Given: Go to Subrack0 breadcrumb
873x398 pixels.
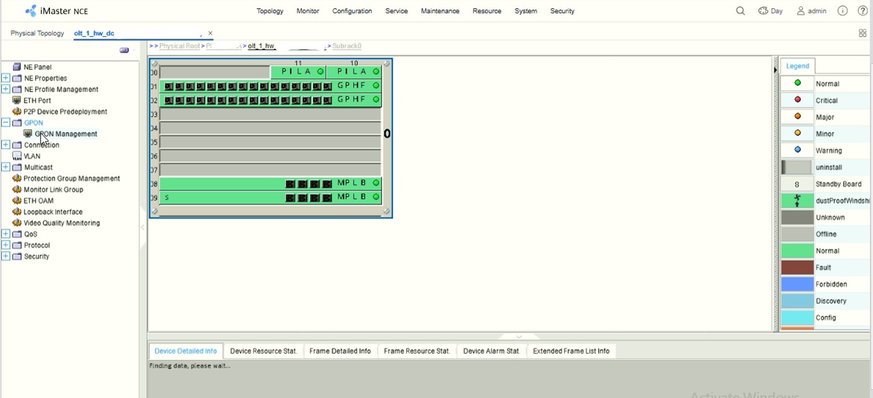Looking at the screenshot, I should tap(347, 46).
